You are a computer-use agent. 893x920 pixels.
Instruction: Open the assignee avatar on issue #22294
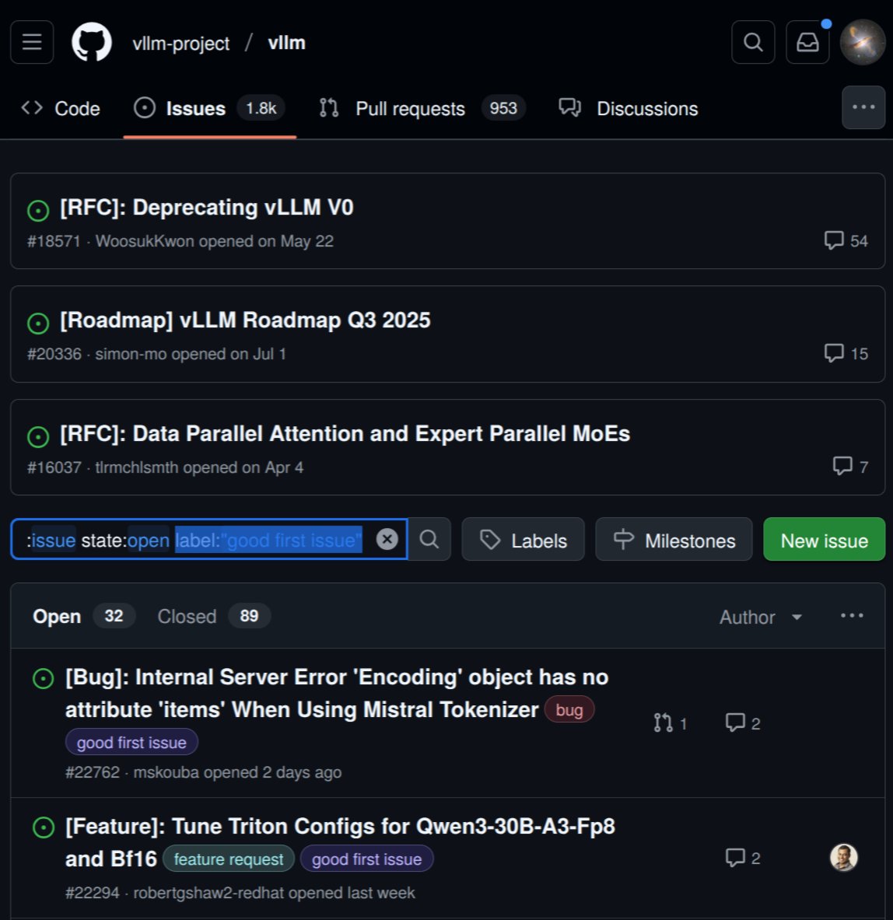(x=844, y=858)
